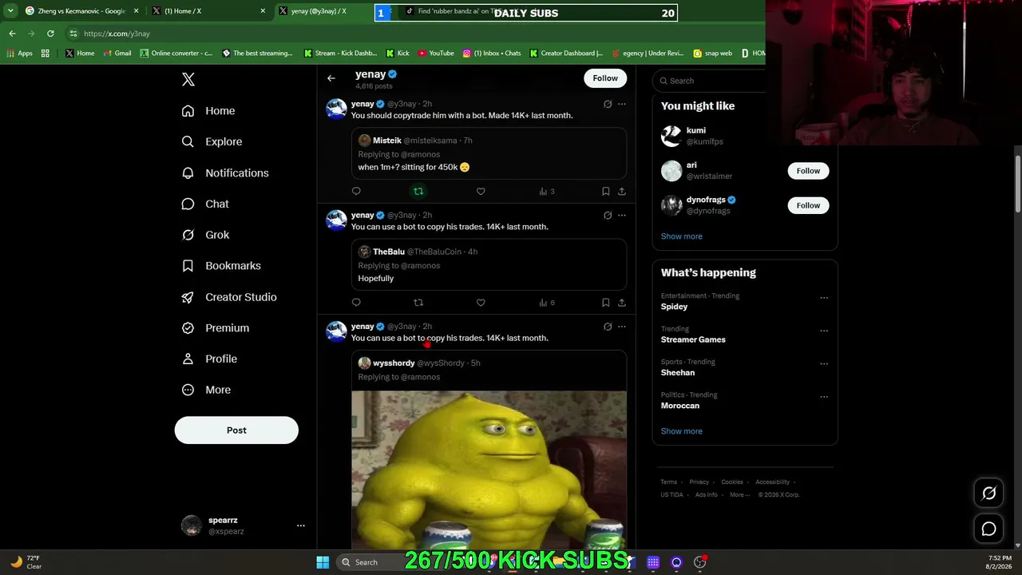Open options for the Sheehan trend

(824, 364)
